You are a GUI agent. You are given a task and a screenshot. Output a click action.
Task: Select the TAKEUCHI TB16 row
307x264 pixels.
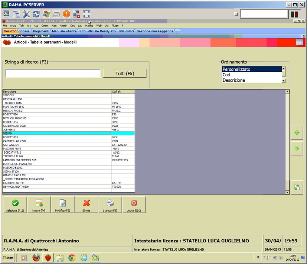69,103
